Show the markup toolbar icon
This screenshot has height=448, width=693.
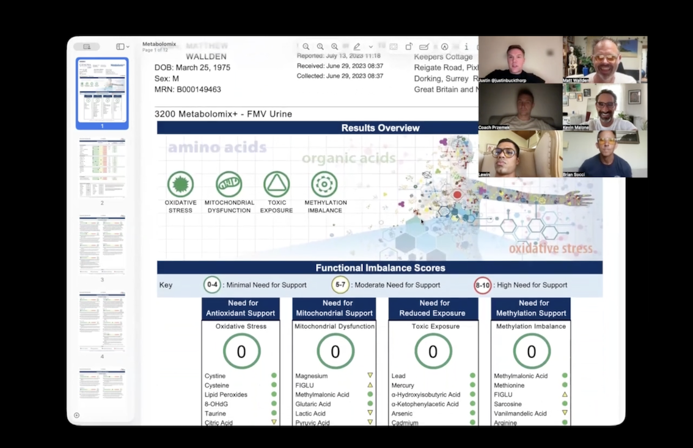(x=445, y=46)
